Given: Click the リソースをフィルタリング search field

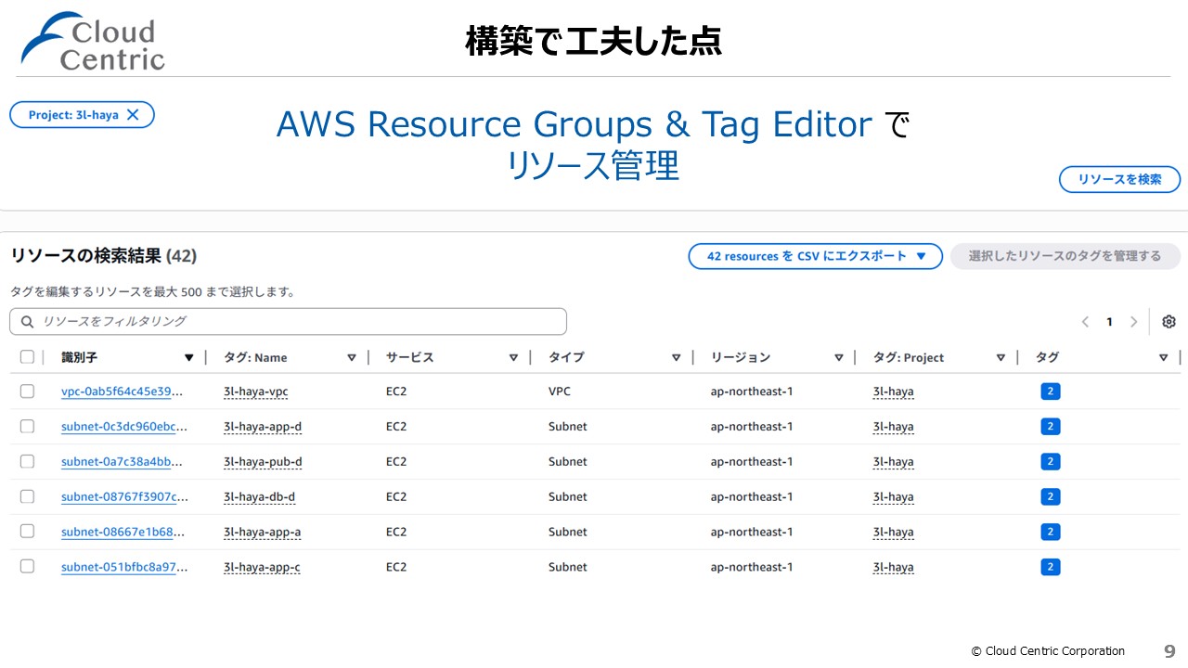Looking at the screenshot, I should click(288, 321).
